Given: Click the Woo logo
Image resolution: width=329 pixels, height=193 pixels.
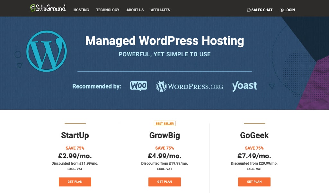Looking at the screenshot, I should tap(138, 86).
